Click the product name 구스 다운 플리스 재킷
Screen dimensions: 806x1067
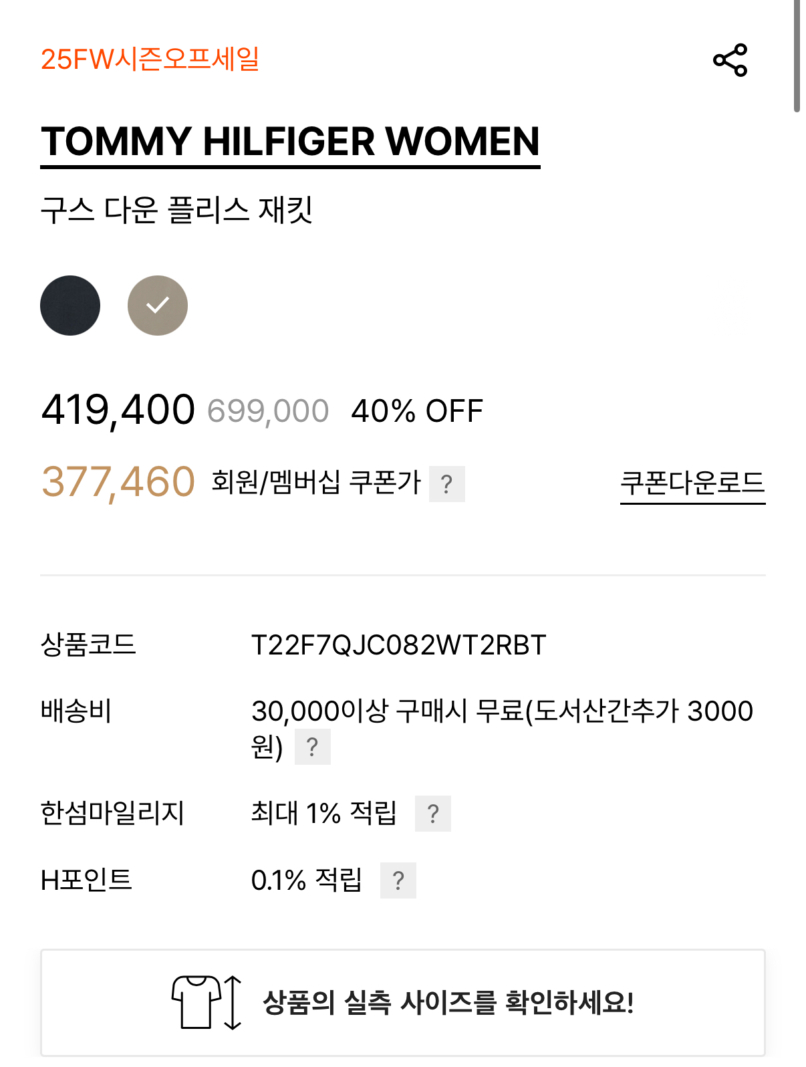[x=180, y=209]
